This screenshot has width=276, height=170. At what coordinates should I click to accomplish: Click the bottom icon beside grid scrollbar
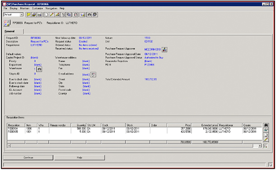point(266,146)
